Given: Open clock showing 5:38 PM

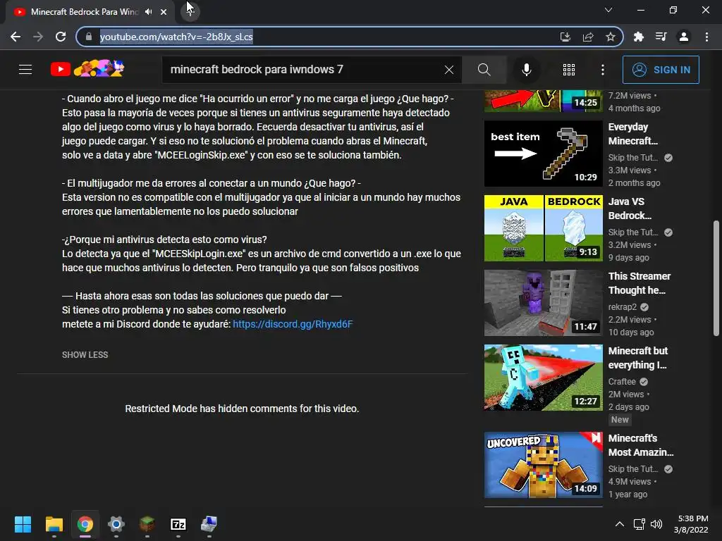Looking at the screenshot, I should [x=692, y=524].
